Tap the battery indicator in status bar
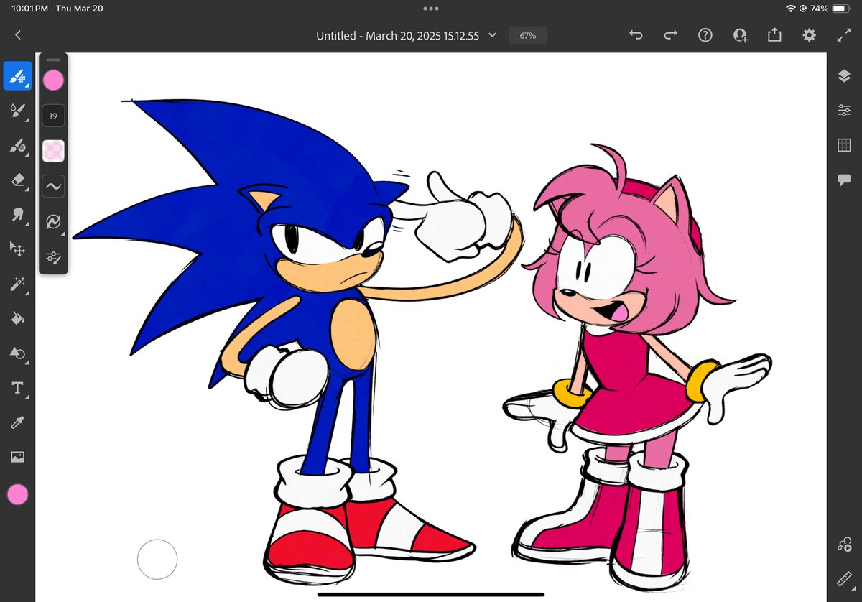 coord(842,9)
